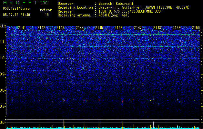203x129 pixels.
Task: Select observer name Masayuki Kobayashi
Action: 116,4
